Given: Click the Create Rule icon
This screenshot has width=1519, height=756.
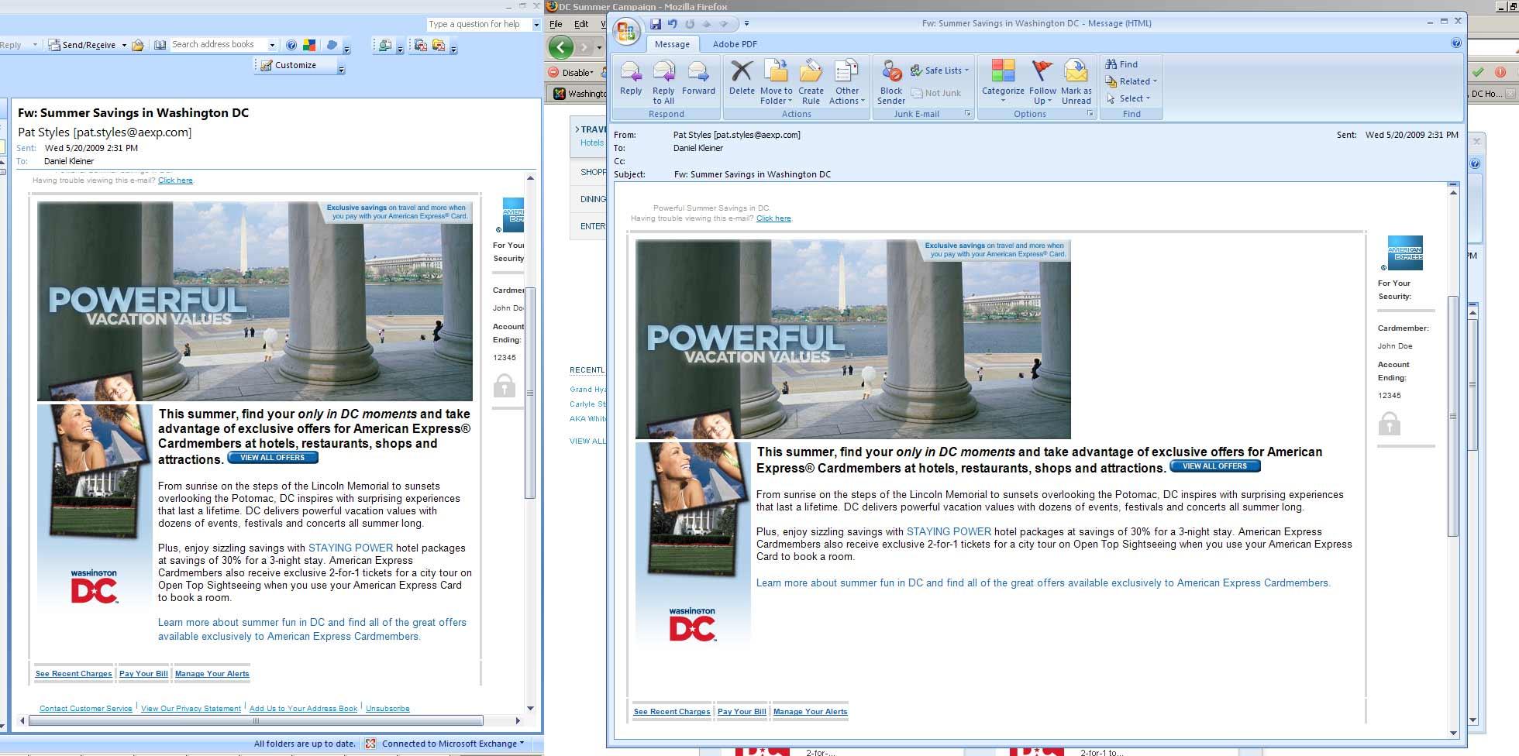Looking at the screenshot, I should coord(811,82).
